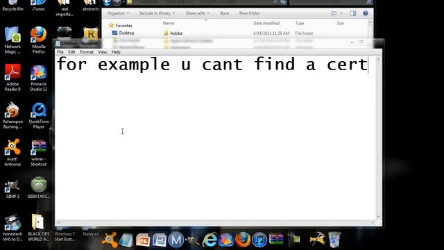The image size is (444, 250).
Task: Sort by Date modified column in Explorer
Action: point(266,23)
